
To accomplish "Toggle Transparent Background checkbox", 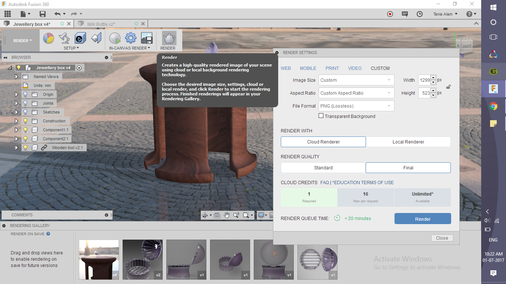I will (321, 116).
